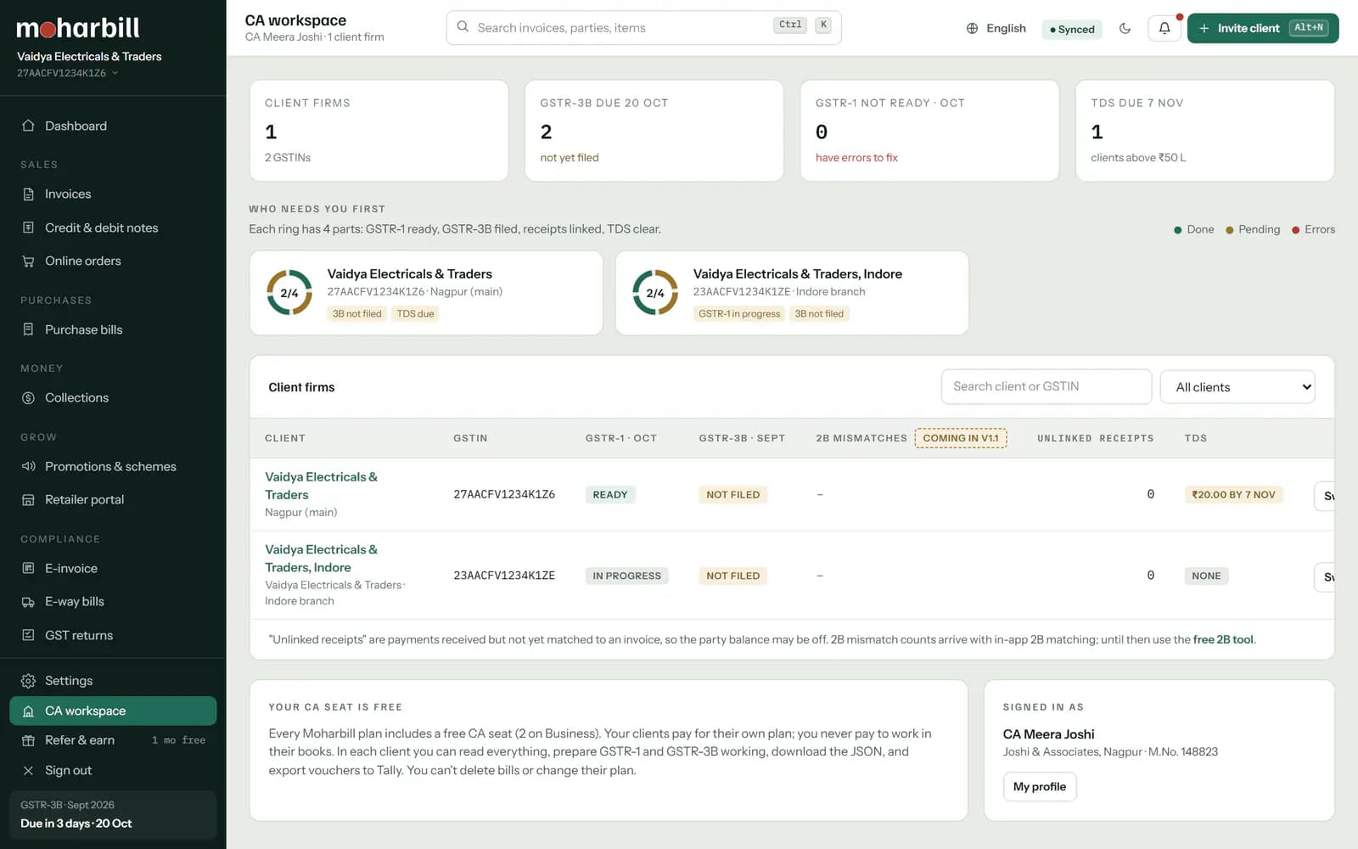Click the GST returns icon
Screen dimensions: 1358x849
[28, 635]
